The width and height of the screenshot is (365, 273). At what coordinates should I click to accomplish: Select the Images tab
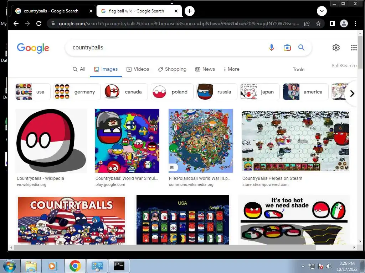(106, 69)
